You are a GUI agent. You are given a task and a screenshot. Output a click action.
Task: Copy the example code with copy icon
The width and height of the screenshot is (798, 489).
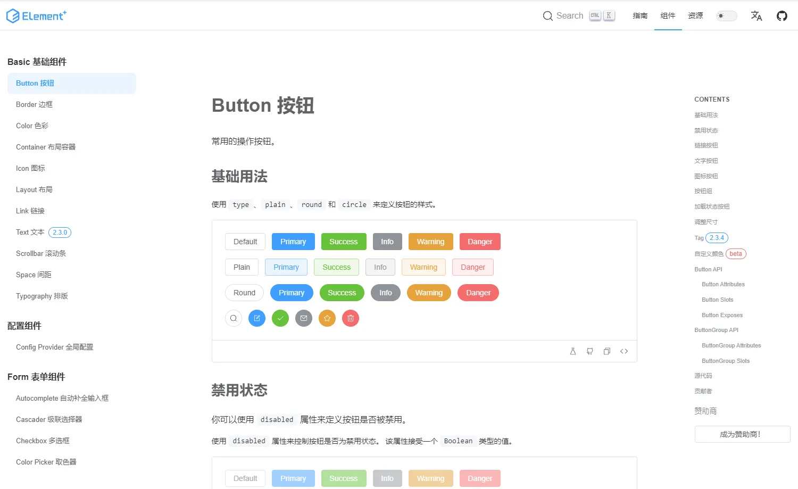[x=607, y=351]
